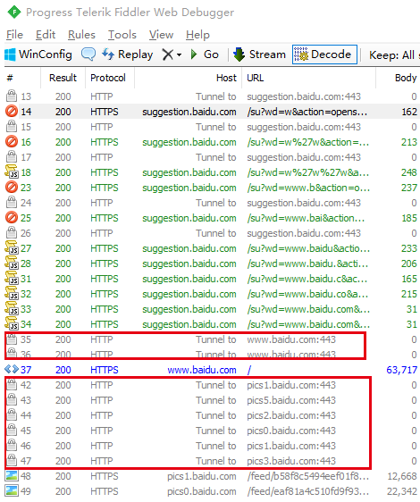
Task: Open the Tools menu
Action: (122, 35)
